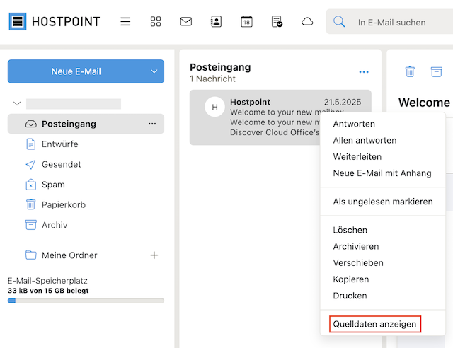Image resolution: width=453 pixels, height=348 pixels.
Task: Select Neue E-Mail mit Anhang
Action: [x=383, y=173]
